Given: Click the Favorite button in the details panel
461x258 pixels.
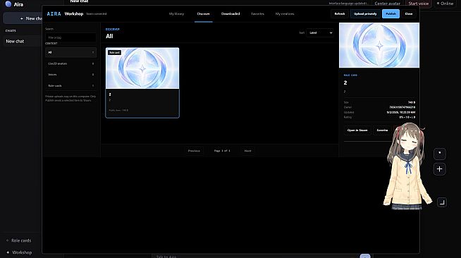Looking at the screenshot, I should pyautogui.click(x=382, y=130).
